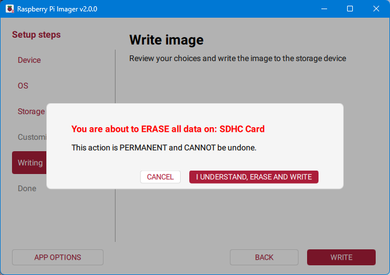Go BACK to the previous step

pos(264,257)
